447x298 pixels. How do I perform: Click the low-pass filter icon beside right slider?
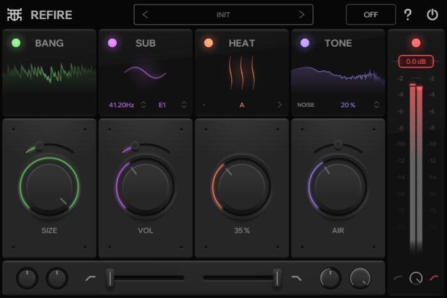tap(296, 278)
